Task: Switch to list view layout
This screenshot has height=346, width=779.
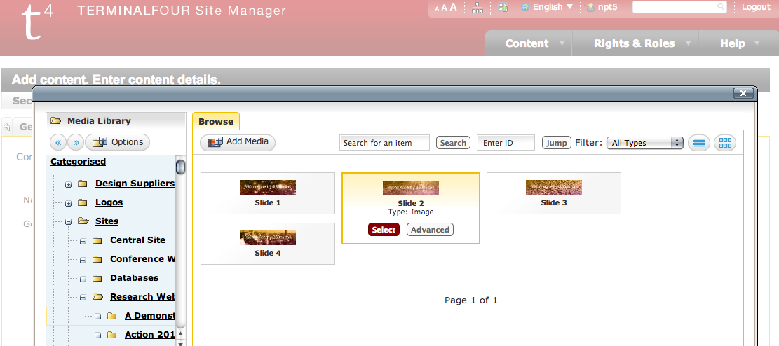Action: [698, 143]
